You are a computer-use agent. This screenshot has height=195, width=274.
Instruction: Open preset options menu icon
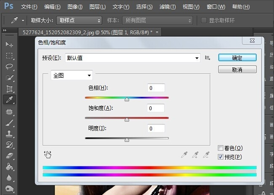click(207, 58)
